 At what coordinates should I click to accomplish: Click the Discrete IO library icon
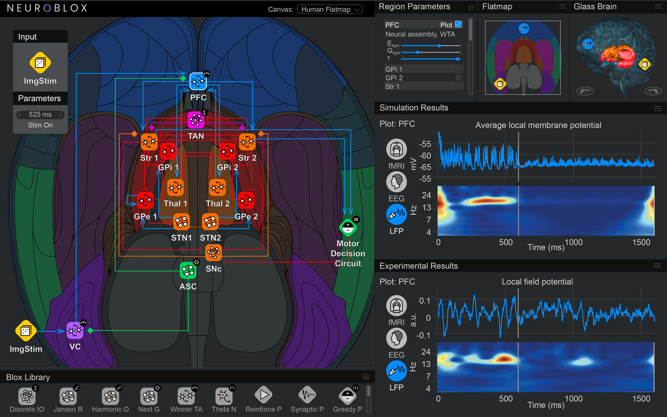27,396
